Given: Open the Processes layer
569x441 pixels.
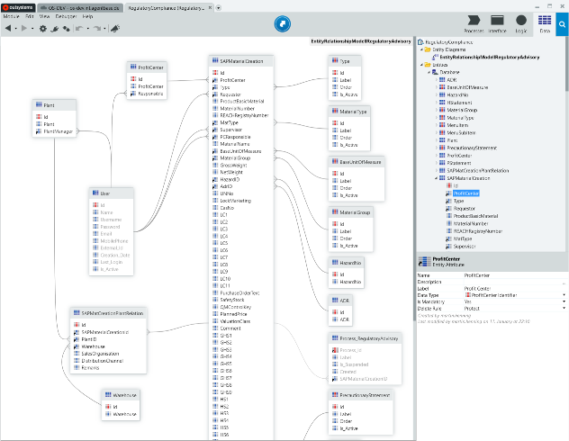Looking at the screenshot, I should (x=474, y=22).
